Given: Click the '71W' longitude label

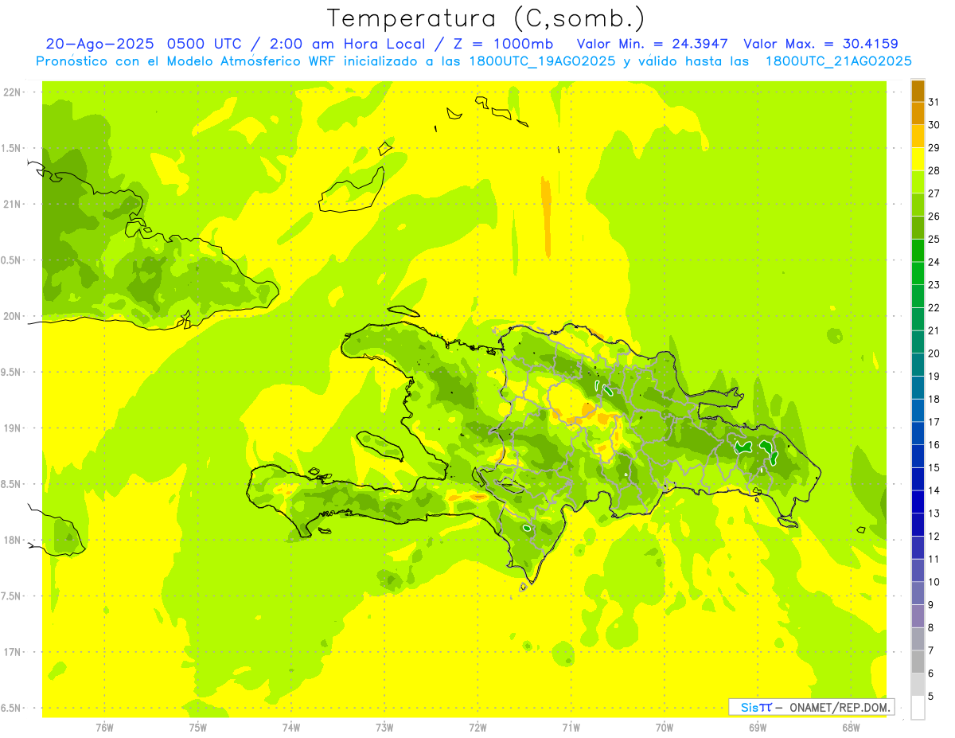Looking at the screenshot, I should [571, 728].
